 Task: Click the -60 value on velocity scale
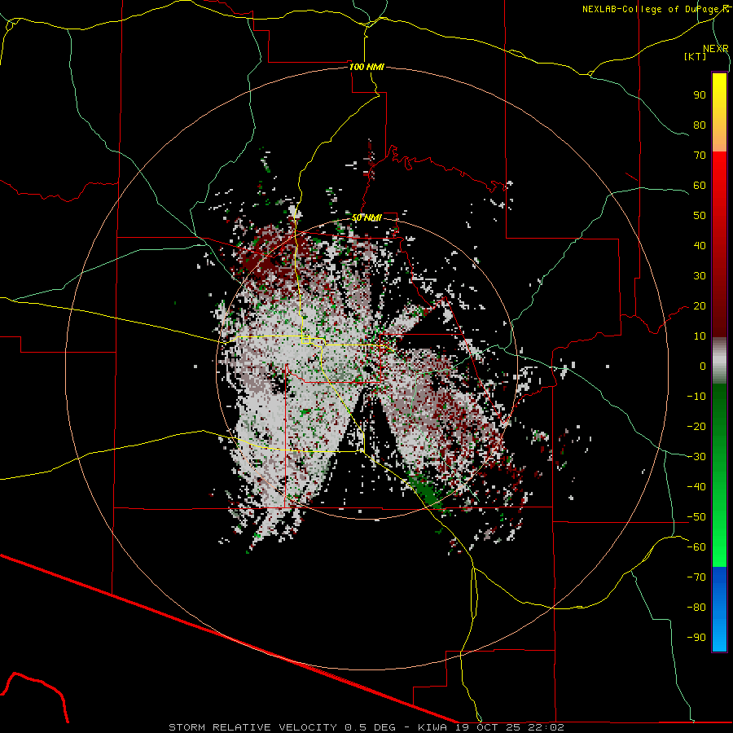pos(696,547)
